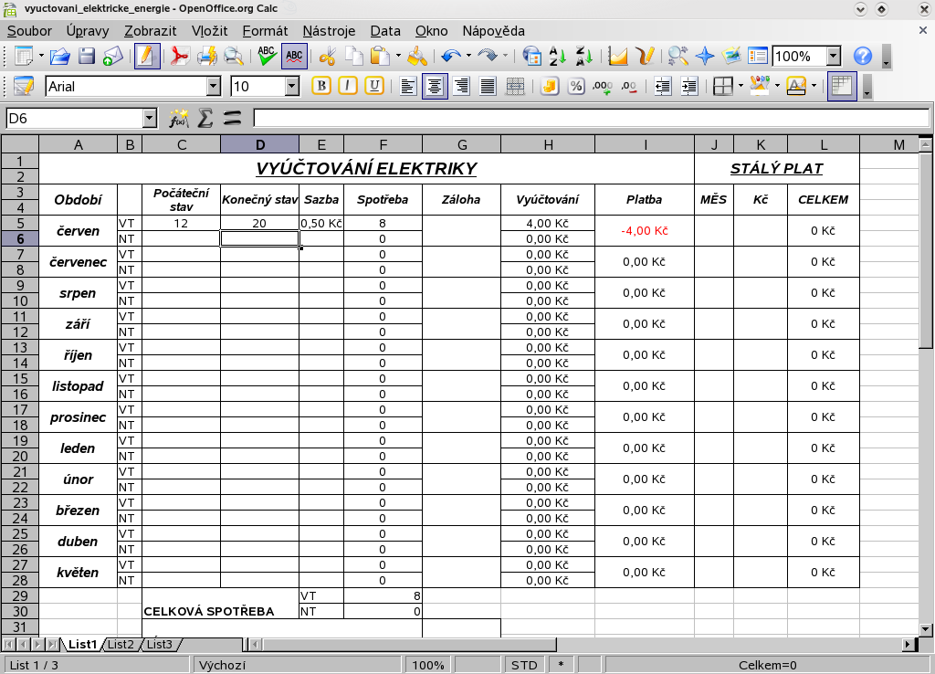Viewport: 935px width, 674px height.
Task: Open the Nástroje menu
Action: pos(329,31)
